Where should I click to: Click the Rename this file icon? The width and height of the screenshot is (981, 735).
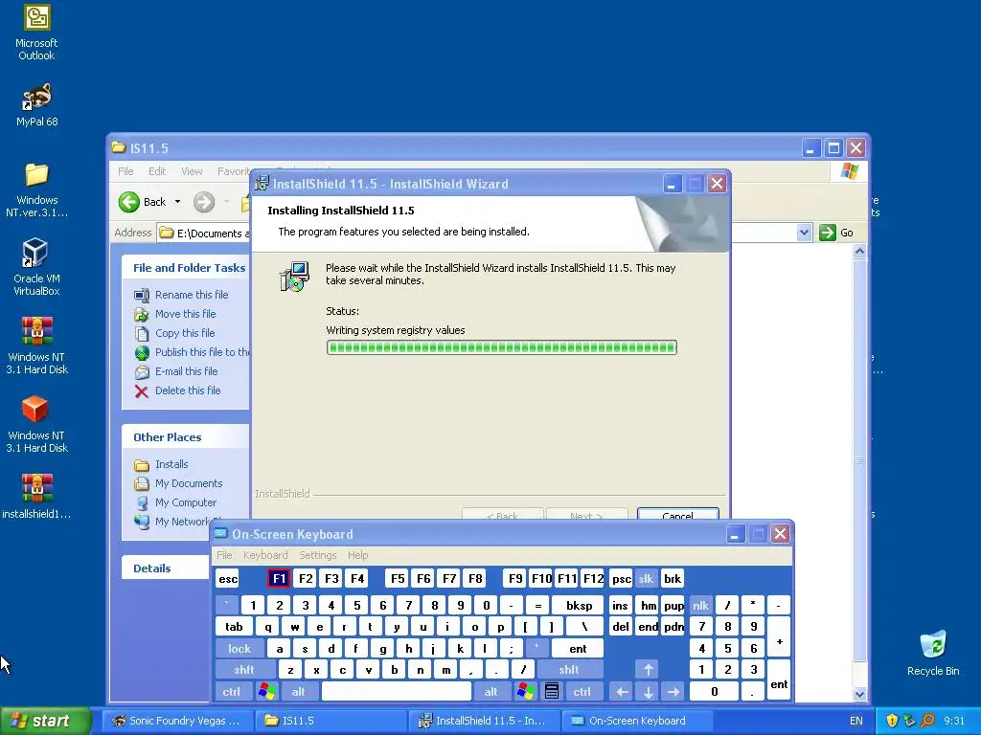[x=142, y=295]
